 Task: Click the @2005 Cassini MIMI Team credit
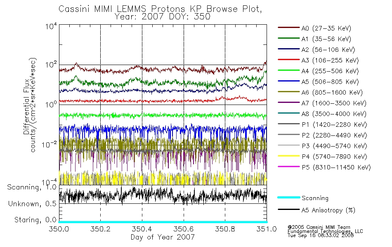319,227
